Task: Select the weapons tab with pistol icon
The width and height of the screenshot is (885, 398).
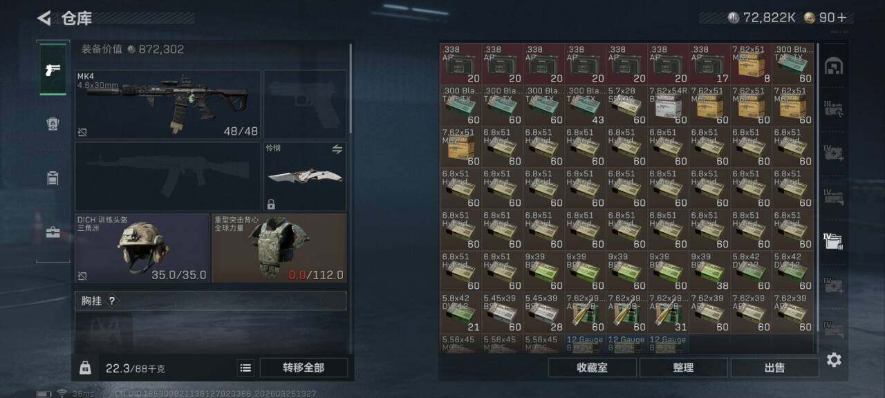Action: point(53,70)
